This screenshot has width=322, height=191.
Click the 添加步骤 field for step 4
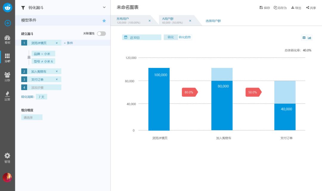pyautogui.click(x=41, y=87)
